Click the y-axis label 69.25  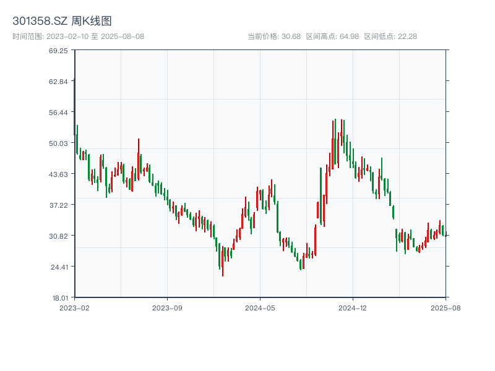(x=58, y=51)
